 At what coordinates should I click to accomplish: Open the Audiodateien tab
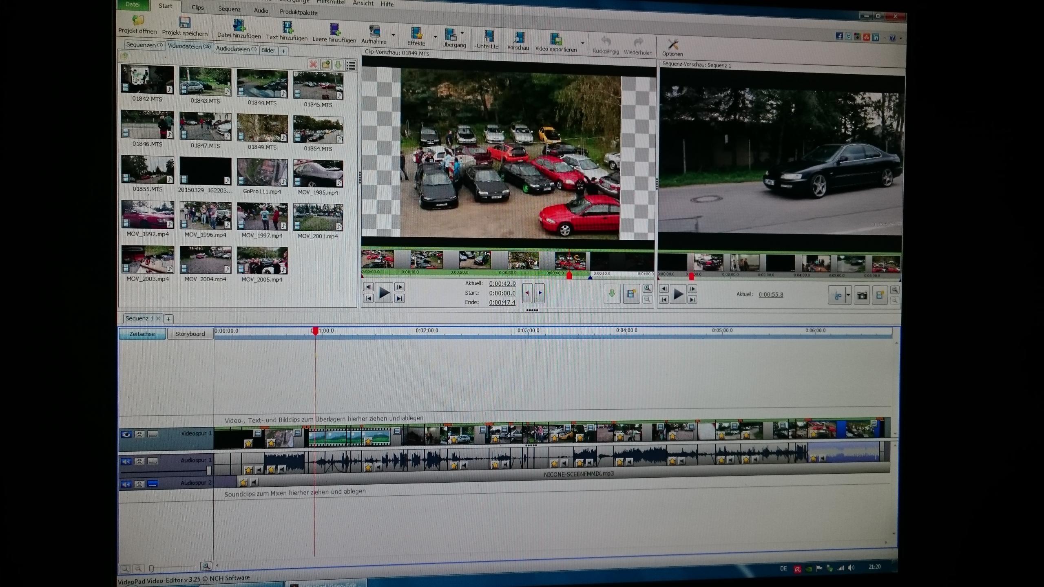click(x=236, y=49)
